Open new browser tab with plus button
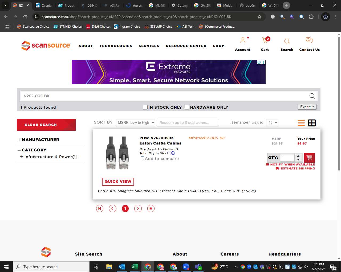341x272 pixels. [286, 5]
